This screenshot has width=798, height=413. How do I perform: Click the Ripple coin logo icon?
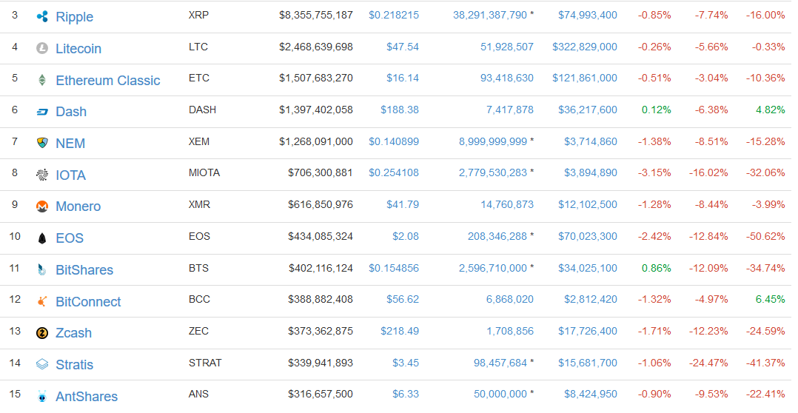(42, 16)
